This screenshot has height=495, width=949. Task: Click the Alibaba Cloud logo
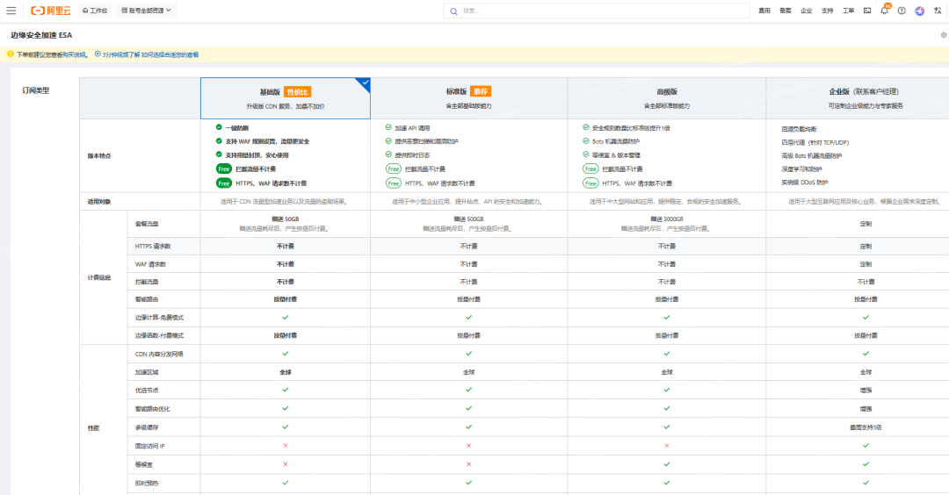tap(51, 11)
